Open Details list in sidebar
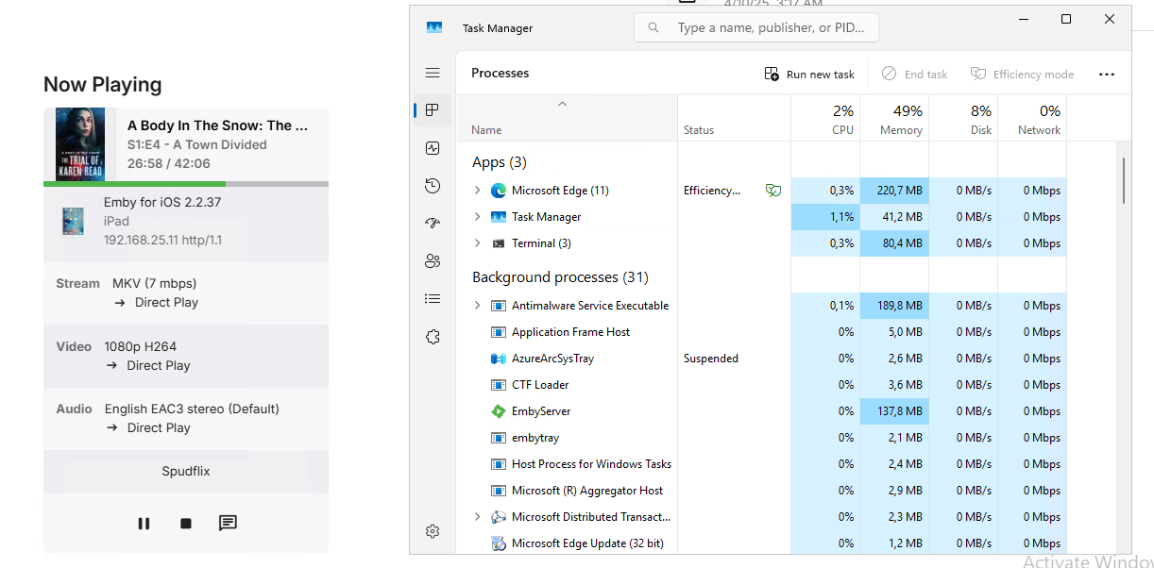Screen dimensions: 1154x568 433,299
